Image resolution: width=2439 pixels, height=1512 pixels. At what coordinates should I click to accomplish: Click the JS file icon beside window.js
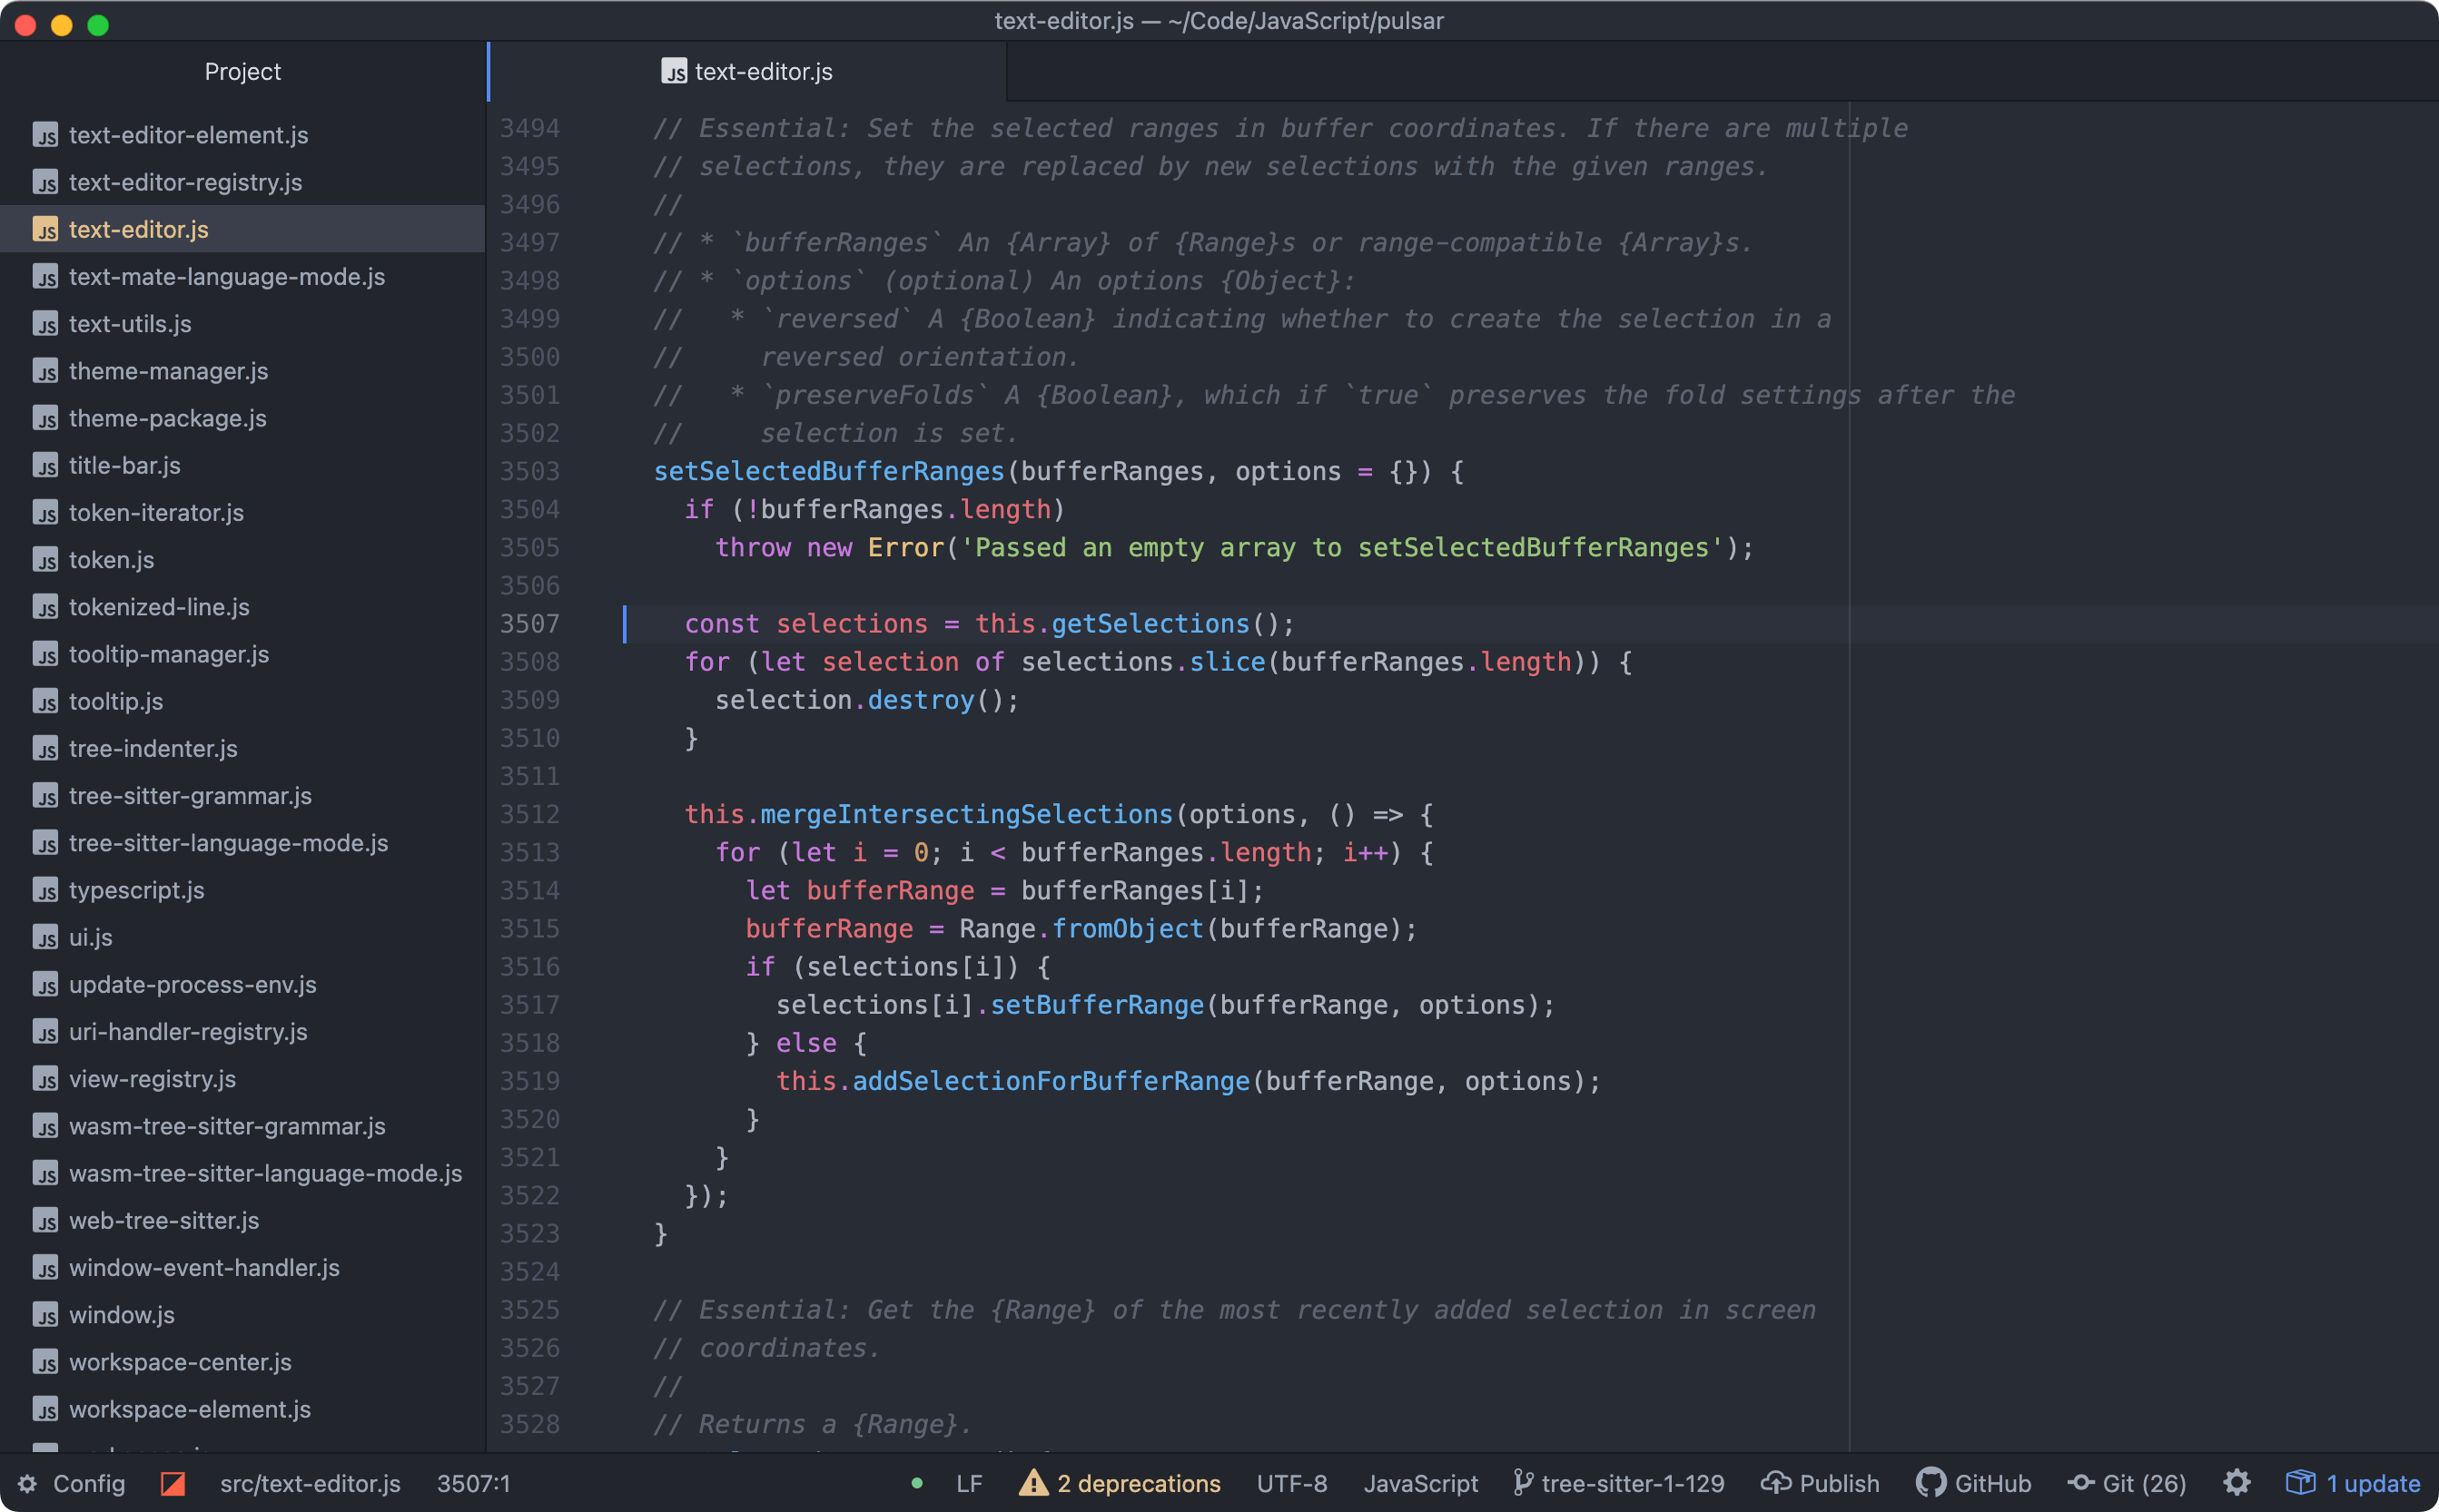coord(45,1315)
